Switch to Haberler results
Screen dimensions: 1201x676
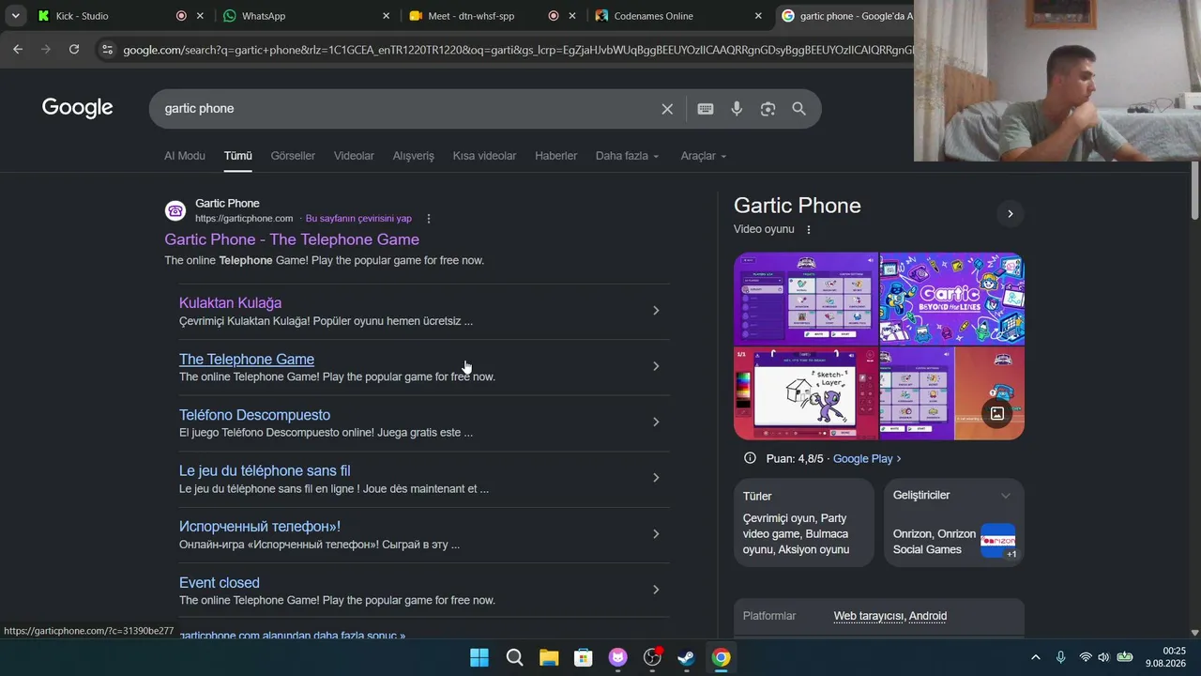click(555, 156)
